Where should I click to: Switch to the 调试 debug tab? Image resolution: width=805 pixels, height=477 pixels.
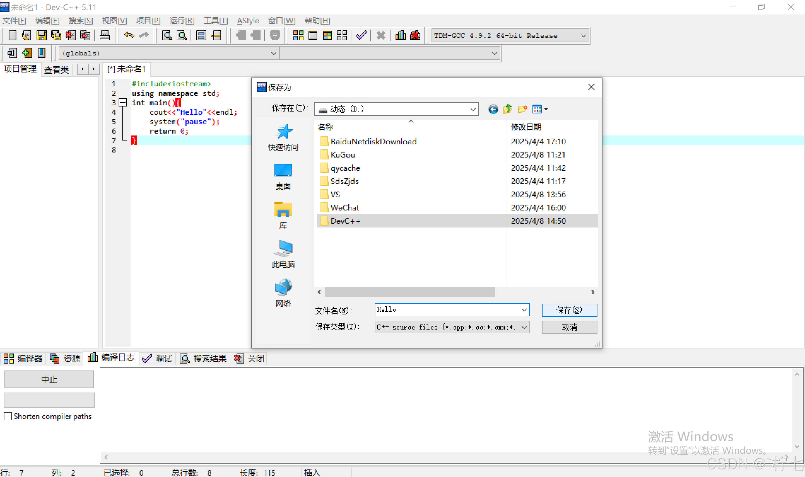tap(158, 359)
